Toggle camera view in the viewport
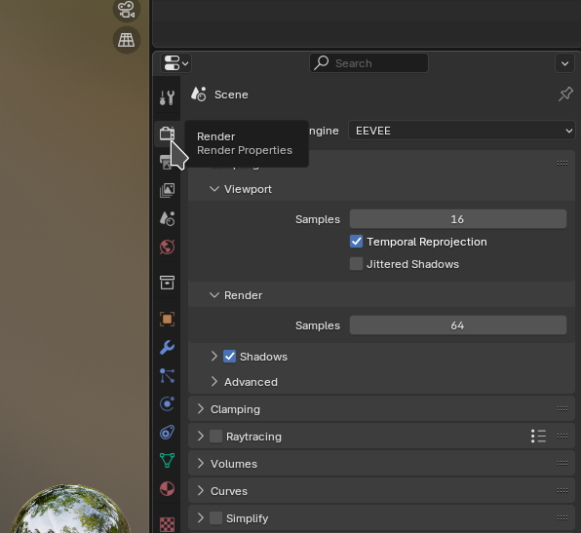The height and width of the screenshot is (533, 581). pos(127,10)
